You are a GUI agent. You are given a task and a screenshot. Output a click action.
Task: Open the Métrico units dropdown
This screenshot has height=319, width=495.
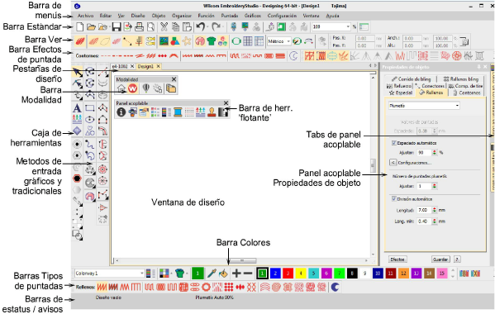click(288, 41)
